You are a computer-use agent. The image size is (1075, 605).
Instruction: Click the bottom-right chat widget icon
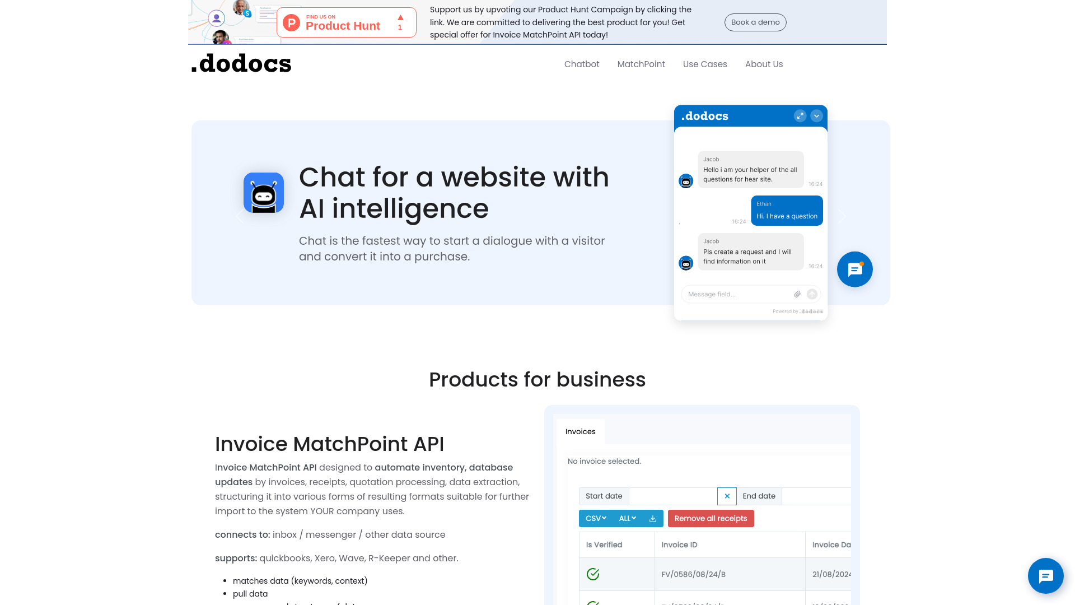[1045, 575]
